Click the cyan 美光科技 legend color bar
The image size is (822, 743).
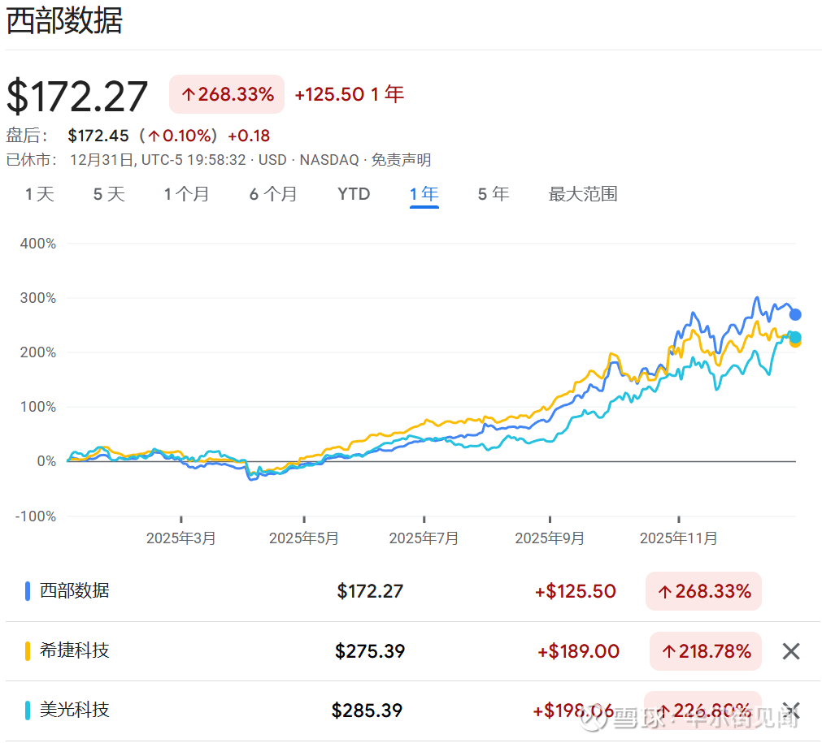click(x=28, y=711)
